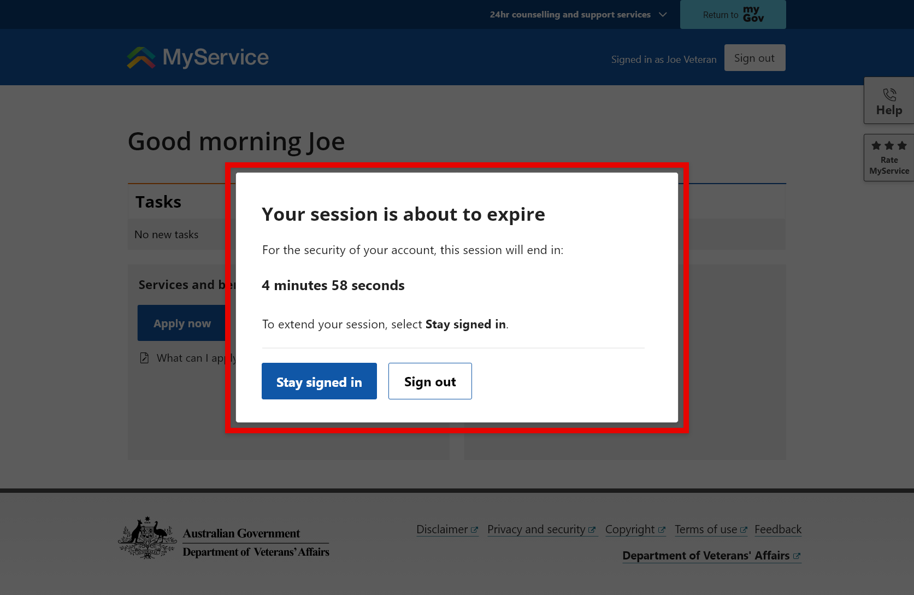914x595 pixels.
Task: Click the three stars rating icon
Action: (x=889, y=145)
